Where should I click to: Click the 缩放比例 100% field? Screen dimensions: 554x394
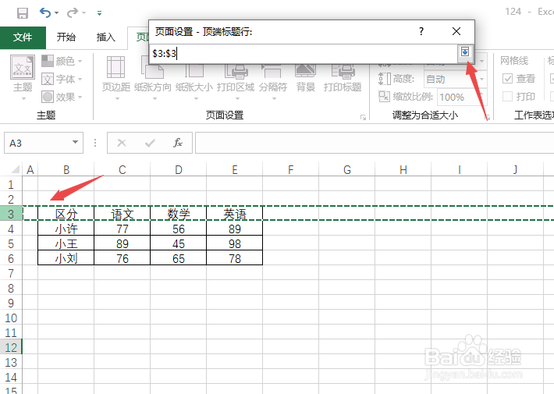pos(458,97)
